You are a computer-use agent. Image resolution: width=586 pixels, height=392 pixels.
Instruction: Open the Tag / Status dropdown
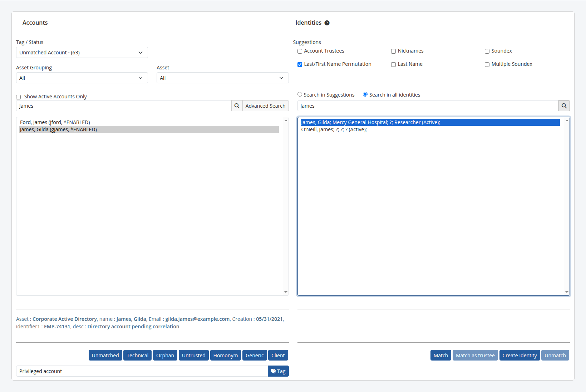click(82, 53)
